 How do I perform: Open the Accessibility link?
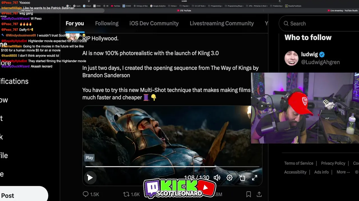(295, 172)
